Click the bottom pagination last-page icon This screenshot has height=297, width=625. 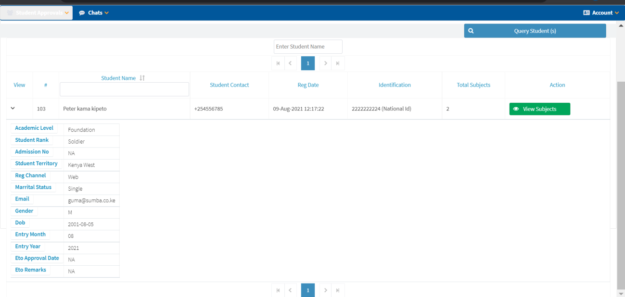pyautogui.click(x=338, y=290)
